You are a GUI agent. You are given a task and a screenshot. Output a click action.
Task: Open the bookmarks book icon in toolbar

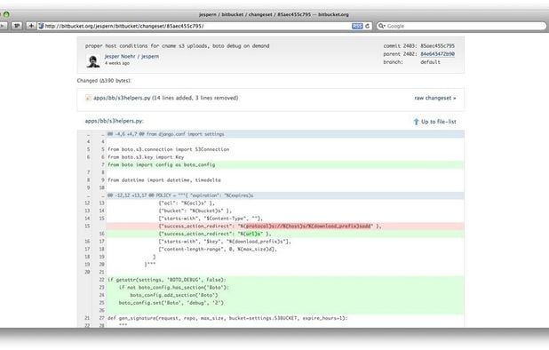(x=17, y=26)
